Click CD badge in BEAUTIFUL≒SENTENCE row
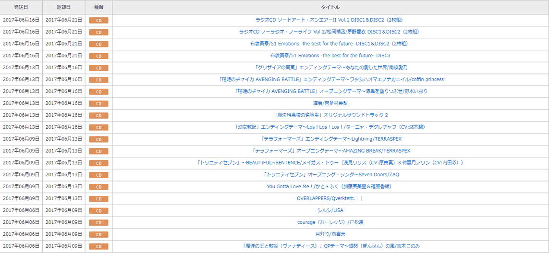Viewport: 549px width, 253px height. (99, 163)
